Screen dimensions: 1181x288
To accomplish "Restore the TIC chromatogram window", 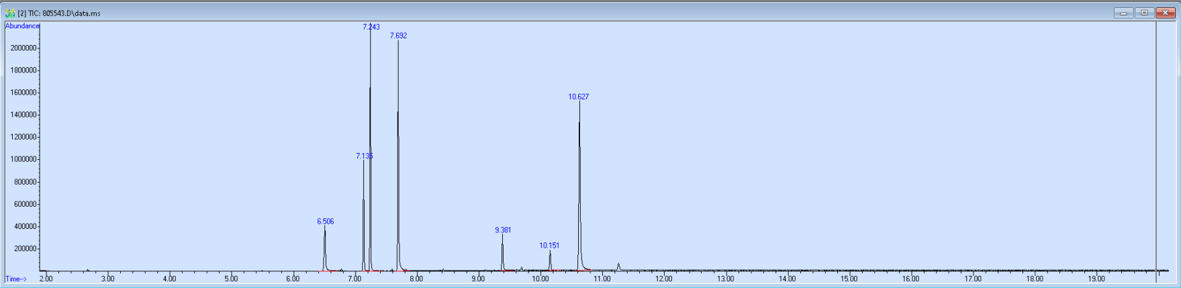I will pyautogui.click(x=1144, y=13).
